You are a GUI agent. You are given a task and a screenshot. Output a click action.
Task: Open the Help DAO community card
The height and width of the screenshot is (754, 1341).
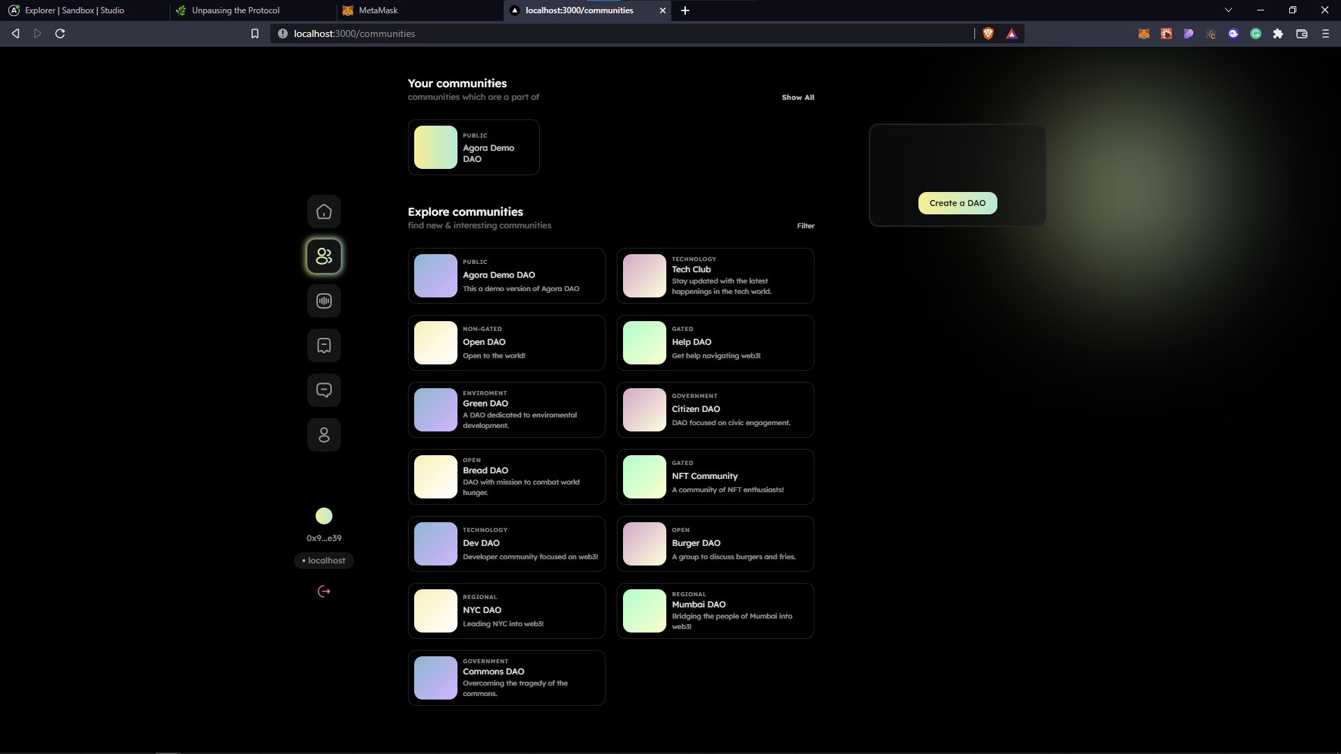715,343
